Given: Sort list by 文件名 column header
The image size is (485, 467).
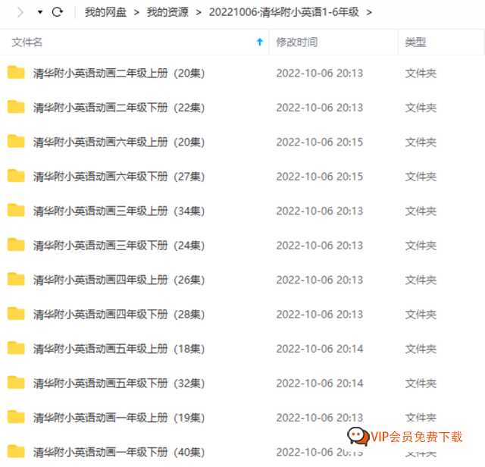Looking at the screenshot, I should [x=27, y=42].
